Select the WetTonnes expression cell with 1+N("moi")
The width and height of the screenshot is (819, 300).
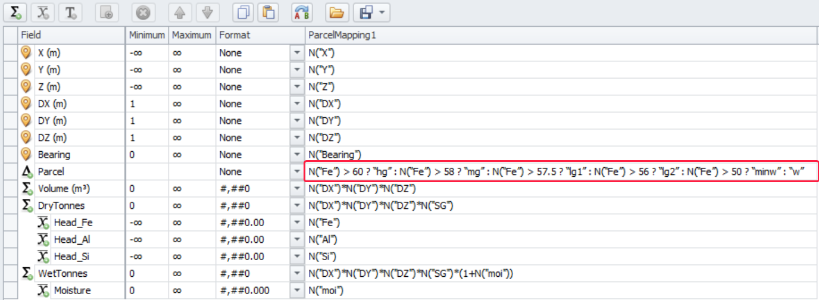[x=562, y=273]
